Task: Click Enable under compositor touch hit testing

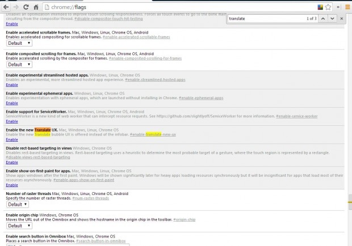Action: click(12, 24)
